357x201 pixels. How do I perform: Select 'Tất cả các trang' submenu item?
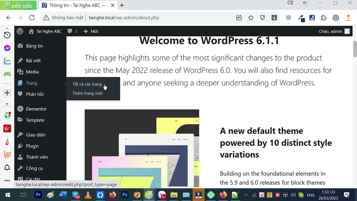(87, 84)
